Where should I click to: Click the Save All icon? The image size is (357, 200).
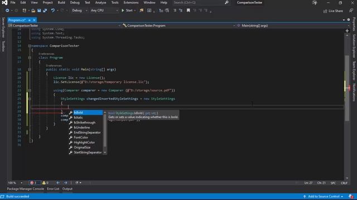(x=45, y=11)
